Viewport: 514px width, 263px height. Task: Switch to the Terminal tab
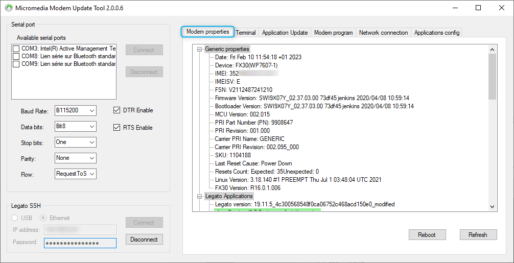coord(246,33)
